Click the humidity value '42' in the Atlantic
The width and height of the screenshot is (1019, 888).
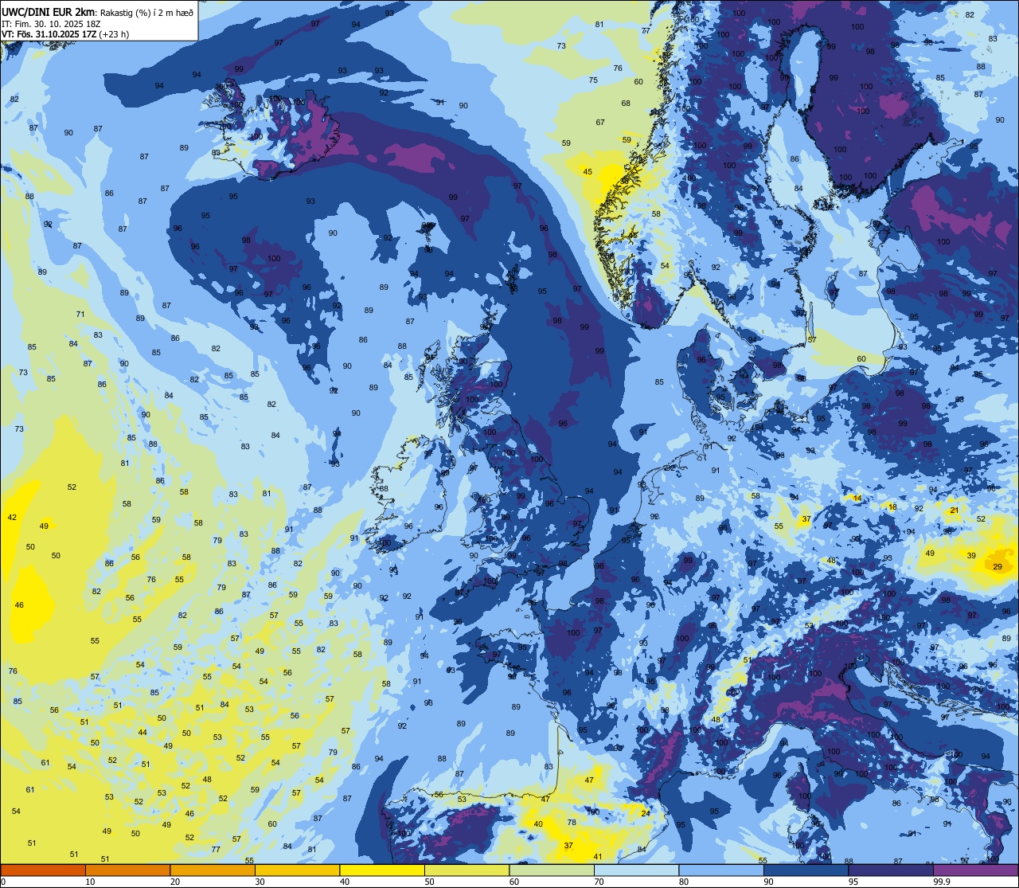tap(12, 517)
